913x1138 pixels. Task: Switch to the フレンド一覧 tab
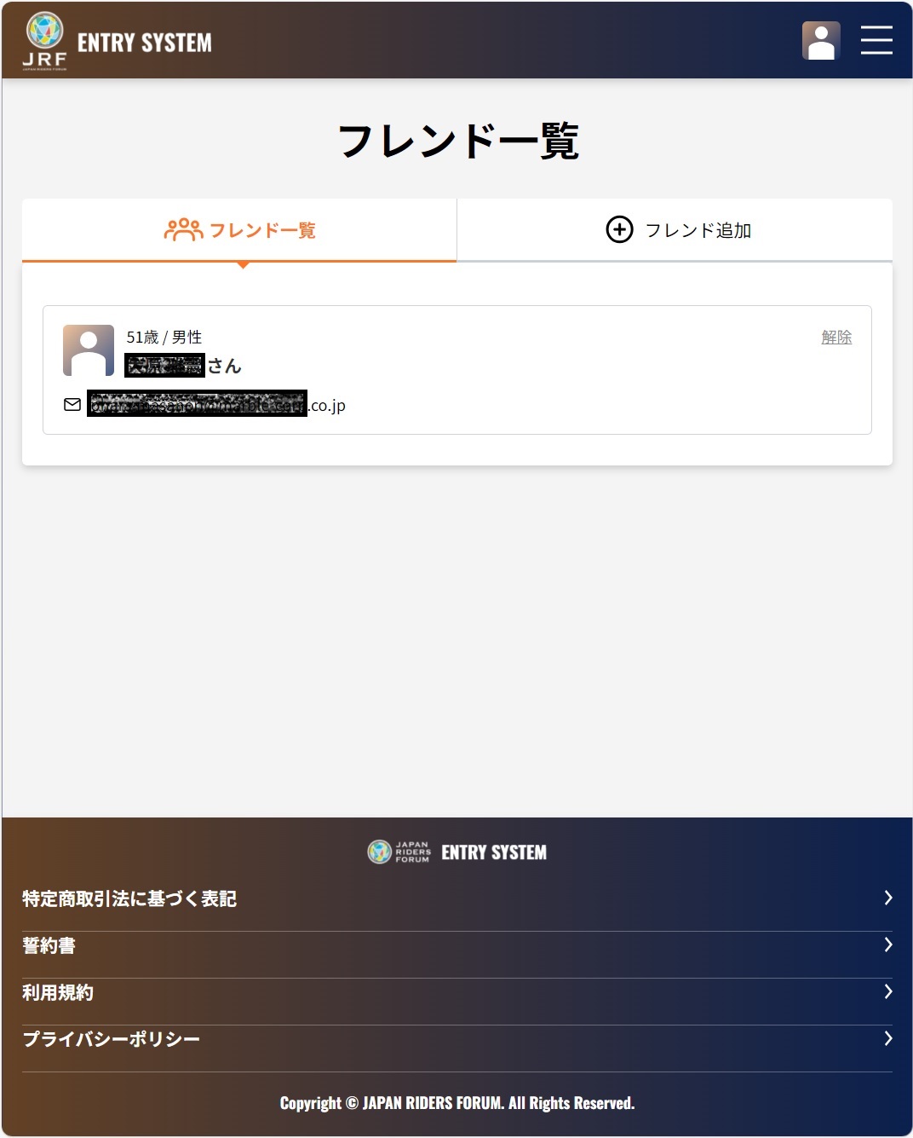239,230
